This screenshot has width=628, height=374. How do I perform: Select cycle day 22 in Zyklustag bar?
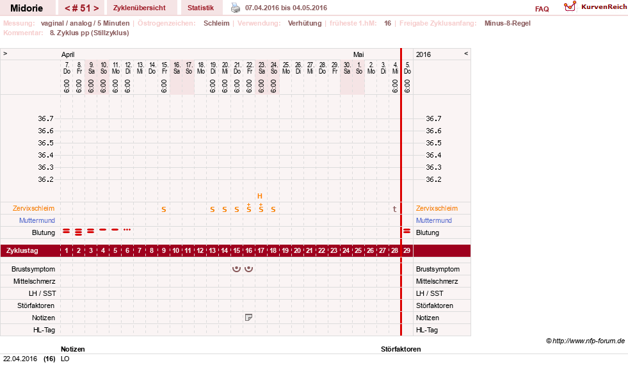[x=321, y=250]
